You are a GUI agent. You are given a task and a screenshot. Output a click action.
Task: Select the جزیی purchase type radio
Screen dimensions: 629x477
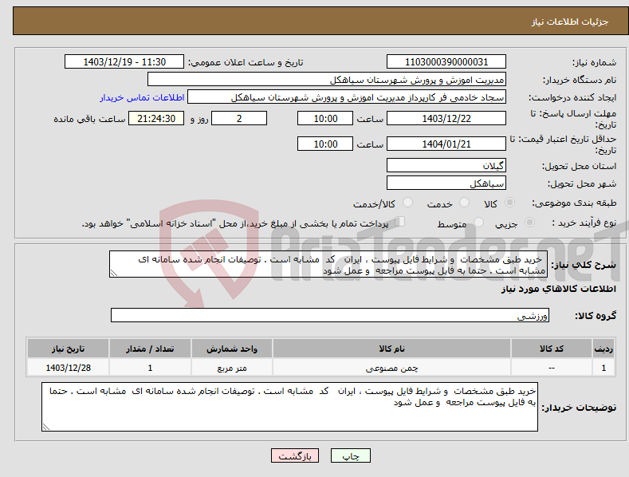pyautogui.click(x=529, y=222)
